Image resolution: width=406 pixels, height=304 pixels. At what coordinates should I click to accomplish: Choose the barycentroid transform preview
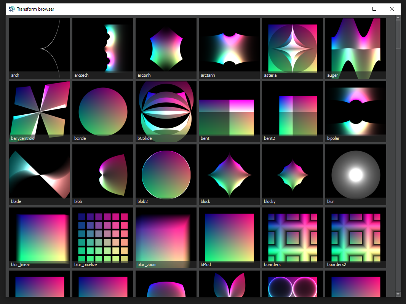pyautogui.click(x=40, y=112)
